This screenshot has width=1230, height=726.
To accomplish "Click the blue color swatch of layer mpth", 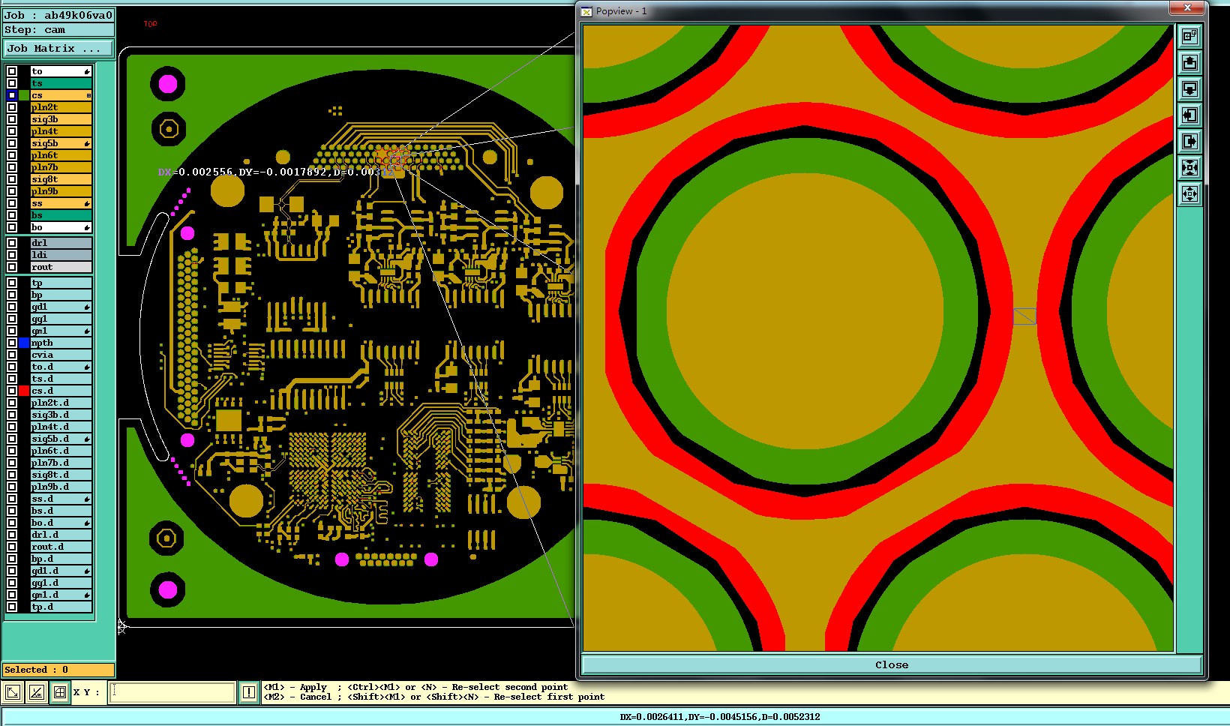I will point(24,343).
